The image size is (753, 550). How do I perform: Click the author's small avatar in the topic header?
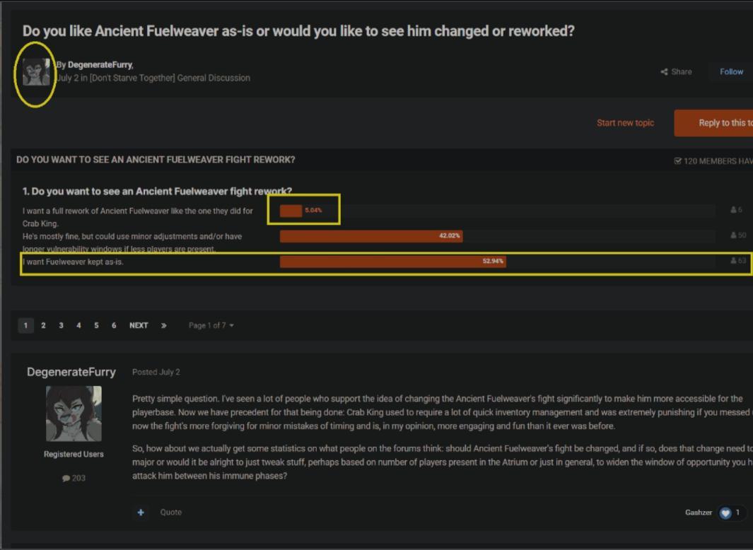[36, 72]
